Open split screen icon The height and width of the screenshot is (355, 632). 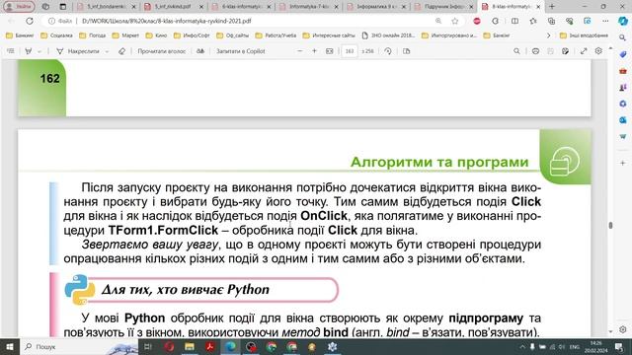(x=514, y=21)
